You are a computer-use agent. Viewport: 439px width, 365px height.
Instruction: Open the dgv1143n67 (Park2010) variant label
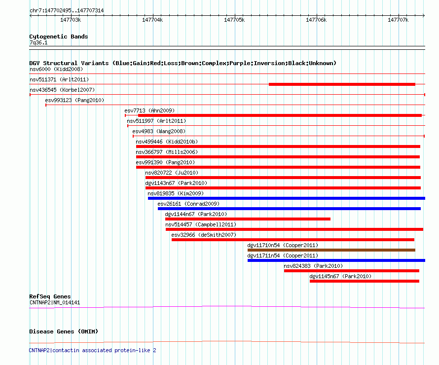(176, 183)
